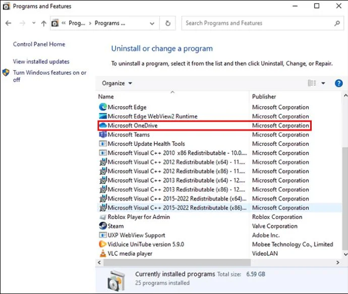The width and height of the screenshot is (348, 294).
Task: Select Microsoft Edge name text
Action: click(127, 107)
